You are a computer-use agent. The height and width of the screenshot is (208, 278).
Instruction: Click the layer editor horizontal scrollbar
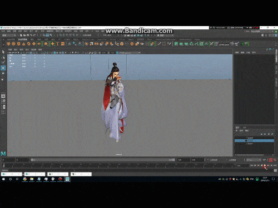(250, 155)
